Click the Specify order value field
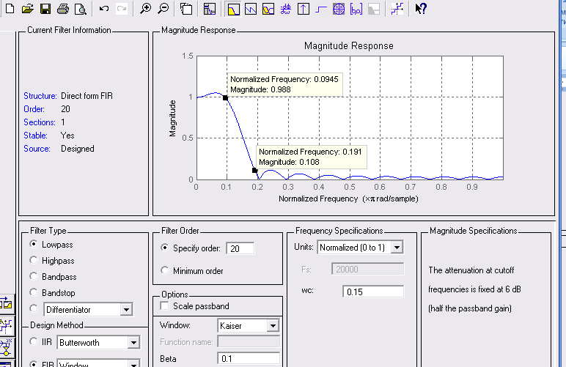The width and height of the screenshot is (566, 367). coord(240,248)
